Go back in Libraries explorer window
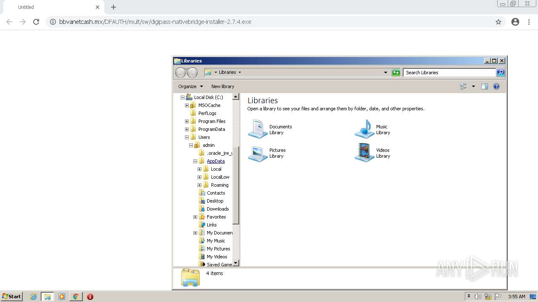 180,73
